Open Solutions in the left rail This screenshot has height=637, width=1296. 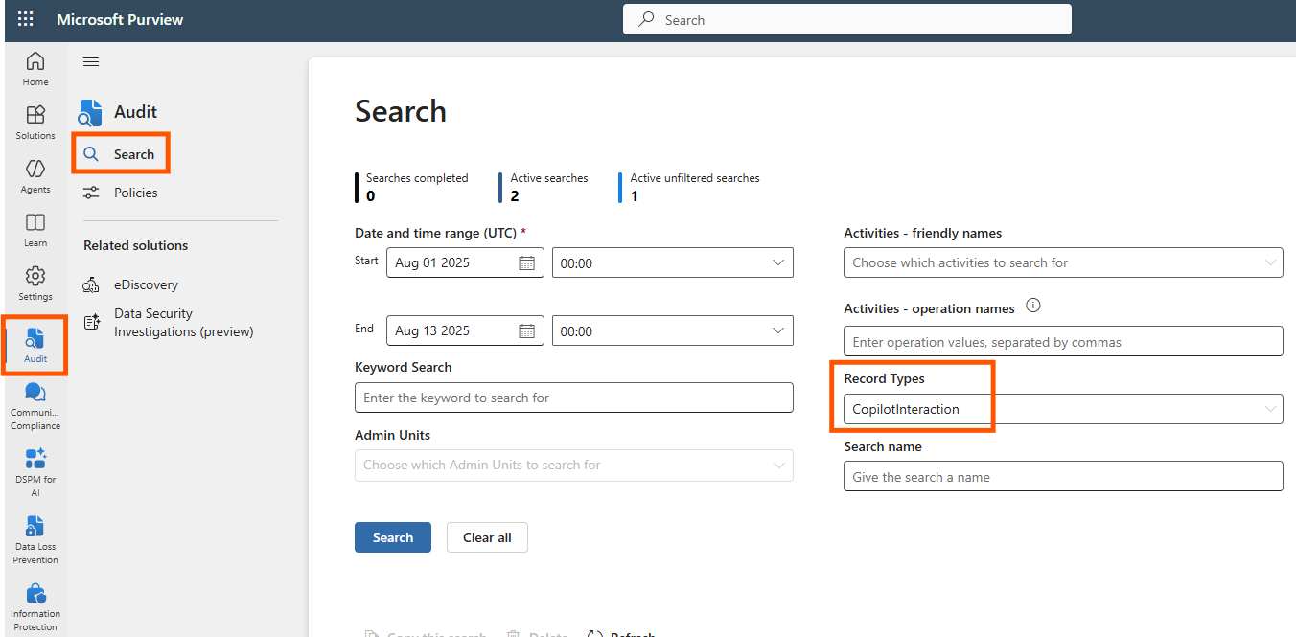35,123
